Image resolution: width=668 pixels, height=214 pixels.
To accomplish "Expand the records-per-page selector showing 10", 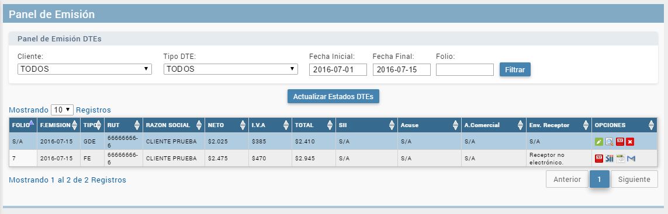I will point(62,110).
